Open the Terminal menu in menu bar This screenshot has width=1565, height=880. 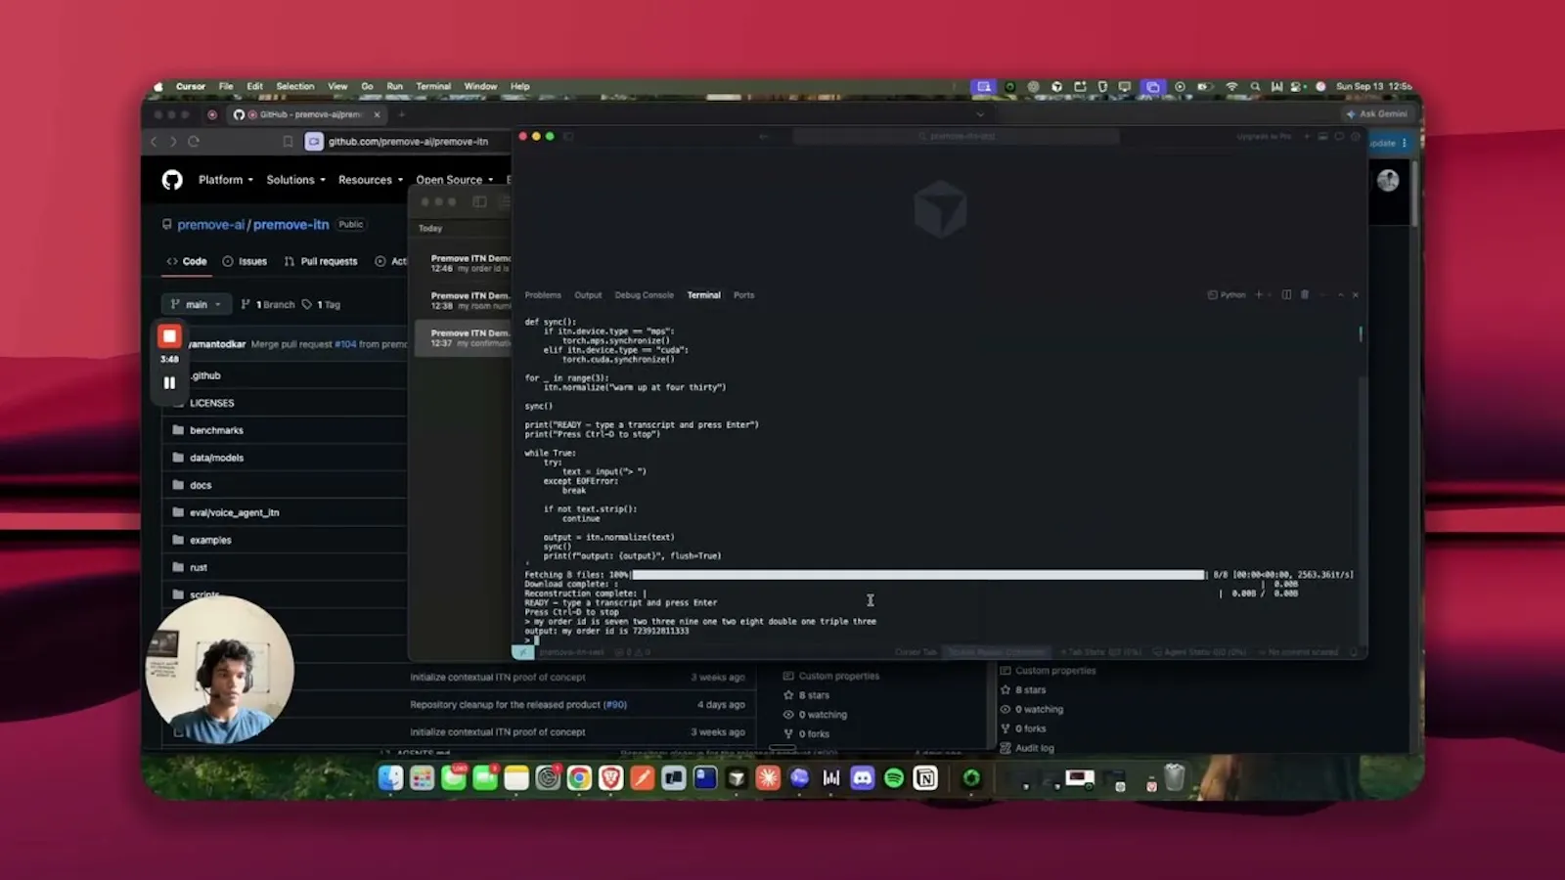coord(433,86)
